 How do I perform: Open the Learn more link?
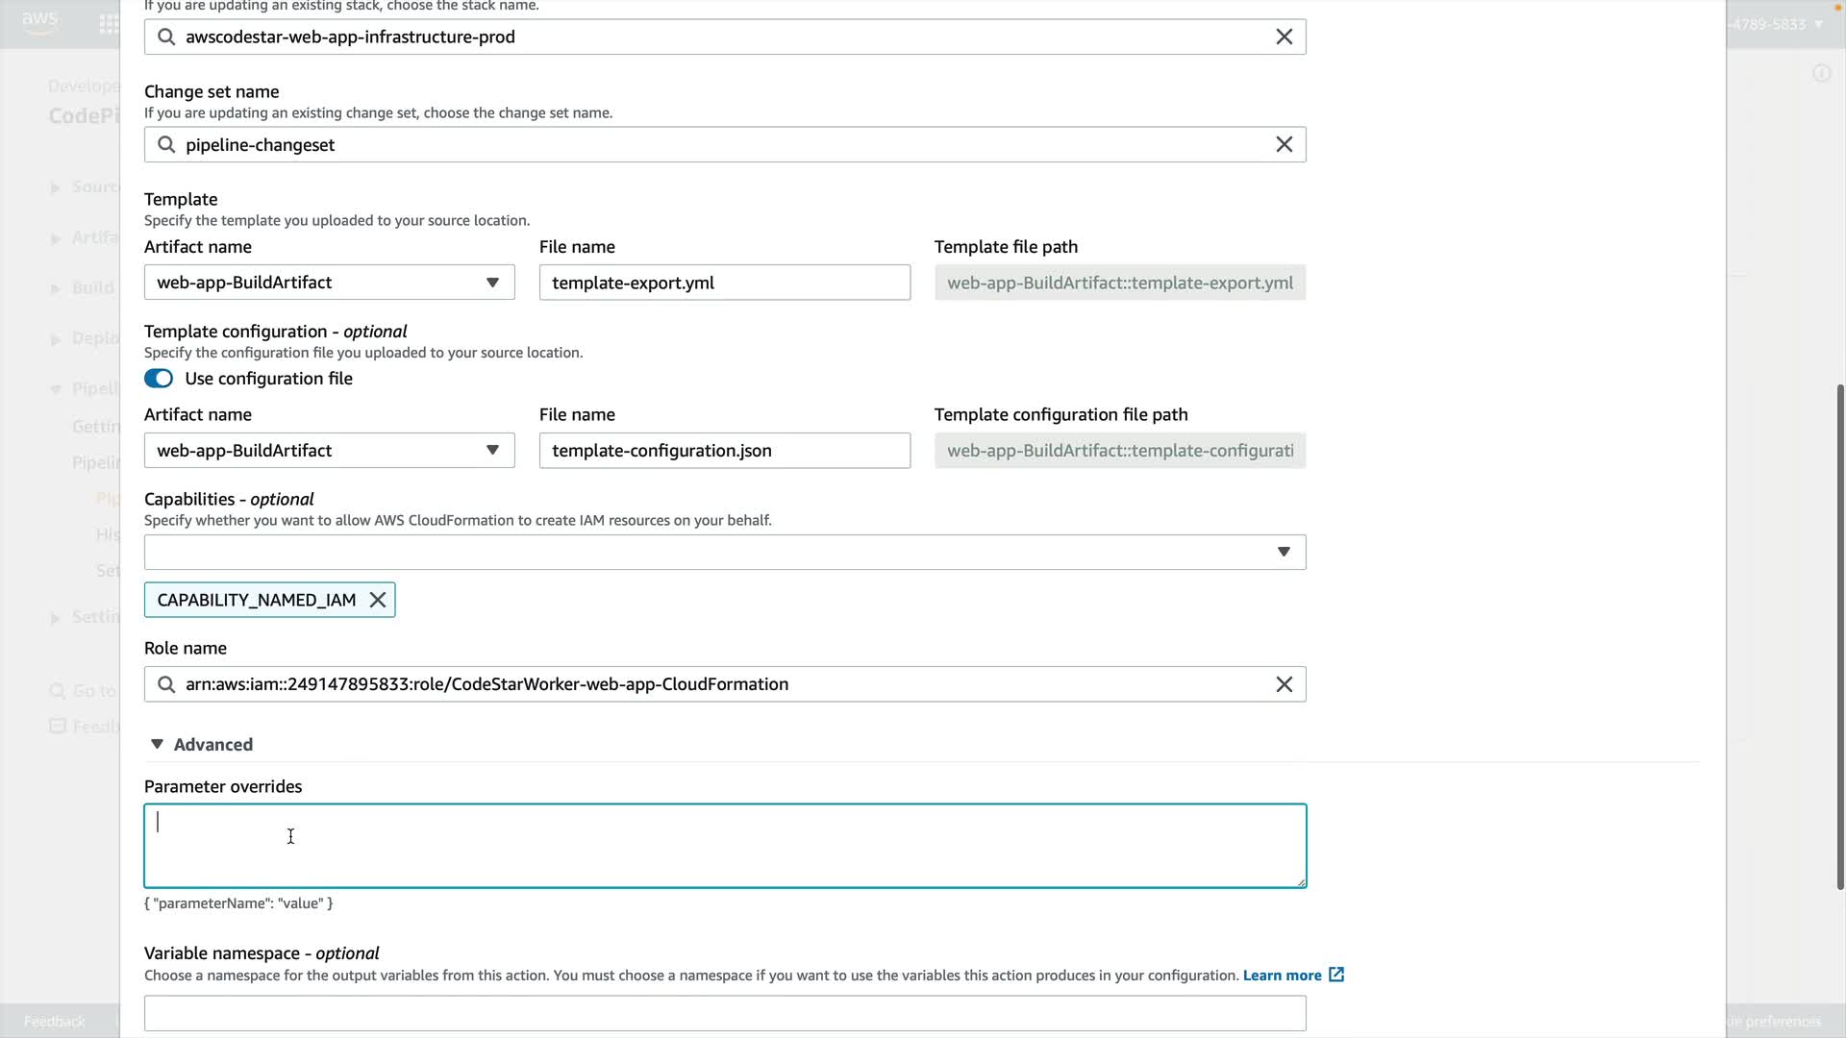(1282, 976)
